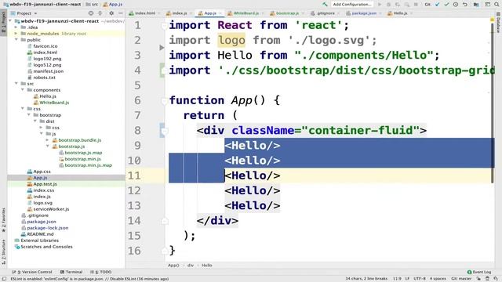Select App.css in the project tree
Screen dimensions: 502x282
tap(42, 172)
